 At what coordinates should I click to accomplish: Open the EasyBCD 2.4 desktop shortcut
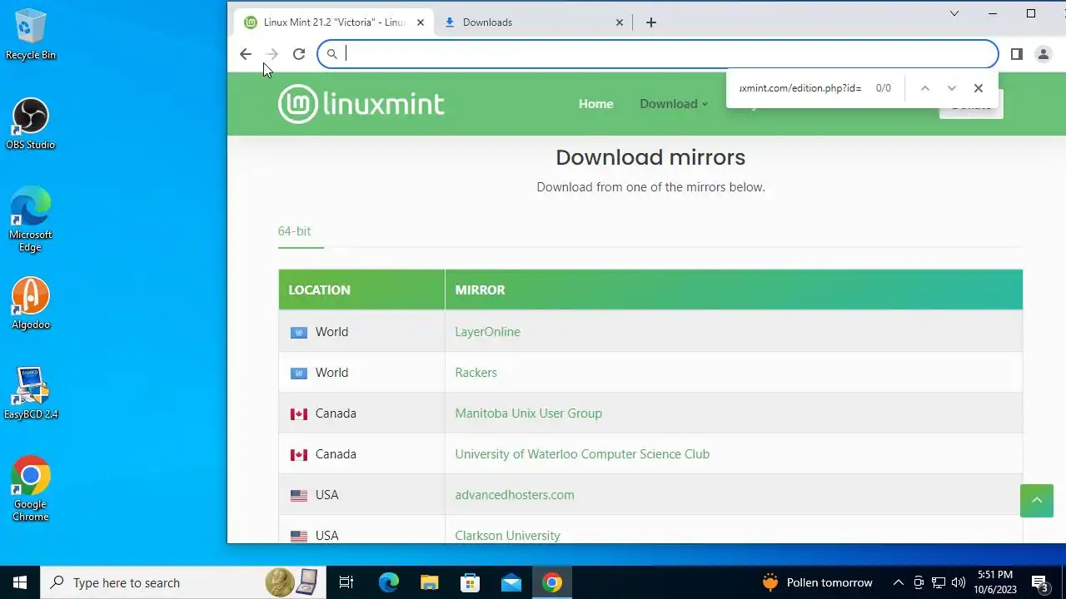pyautogui.click(x=31, y=394)
